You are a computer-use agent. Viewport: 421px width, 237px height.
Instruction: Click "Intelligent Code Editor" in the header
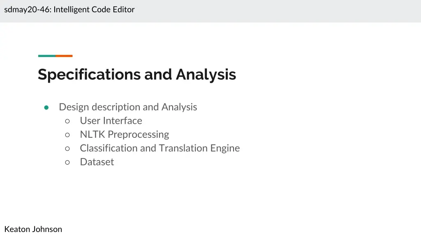[x=94, y=9]
